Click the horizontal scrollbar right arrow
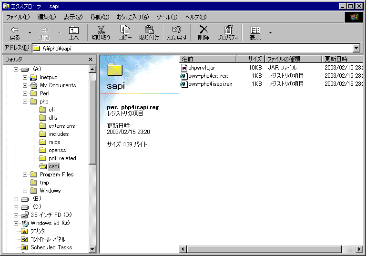Image resolution: width=366 pixels, height=256 pixels. (x=359, y=249)
